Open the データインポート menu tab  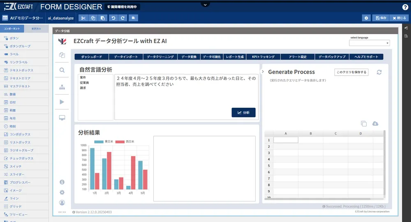coord(126,57)
